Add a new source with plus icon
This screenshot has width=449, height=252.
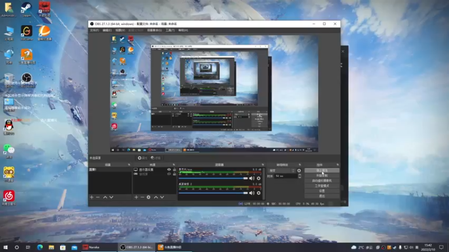coord(136,197)
